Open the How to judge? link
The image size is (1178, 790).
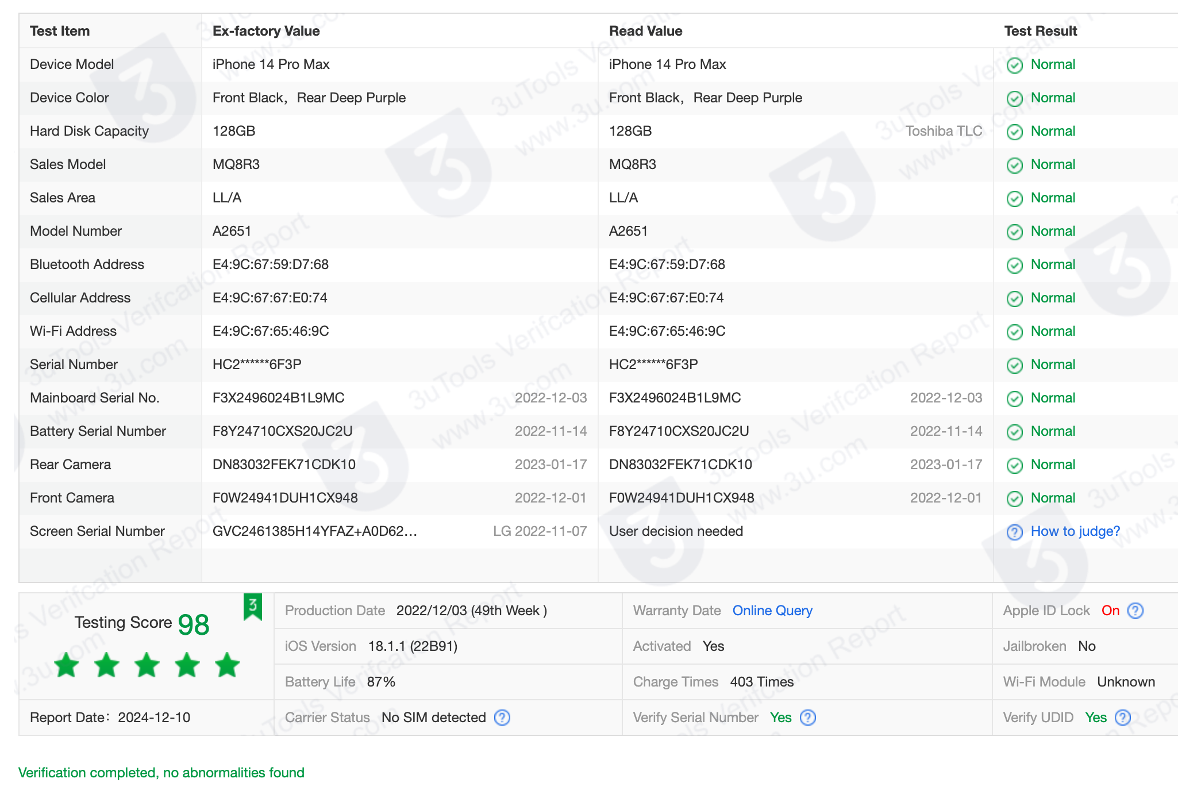1075,531
